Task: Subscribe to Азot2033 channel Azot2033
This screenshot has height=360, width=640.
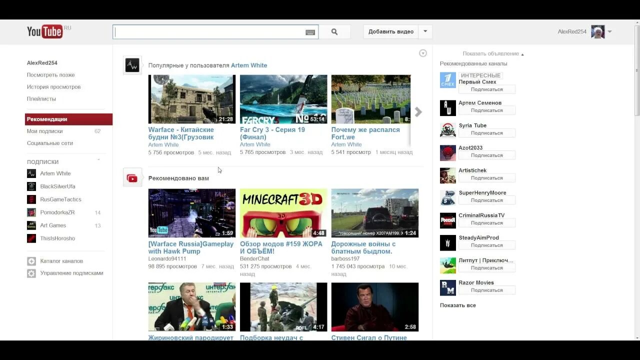Action: tap(487, 155)
